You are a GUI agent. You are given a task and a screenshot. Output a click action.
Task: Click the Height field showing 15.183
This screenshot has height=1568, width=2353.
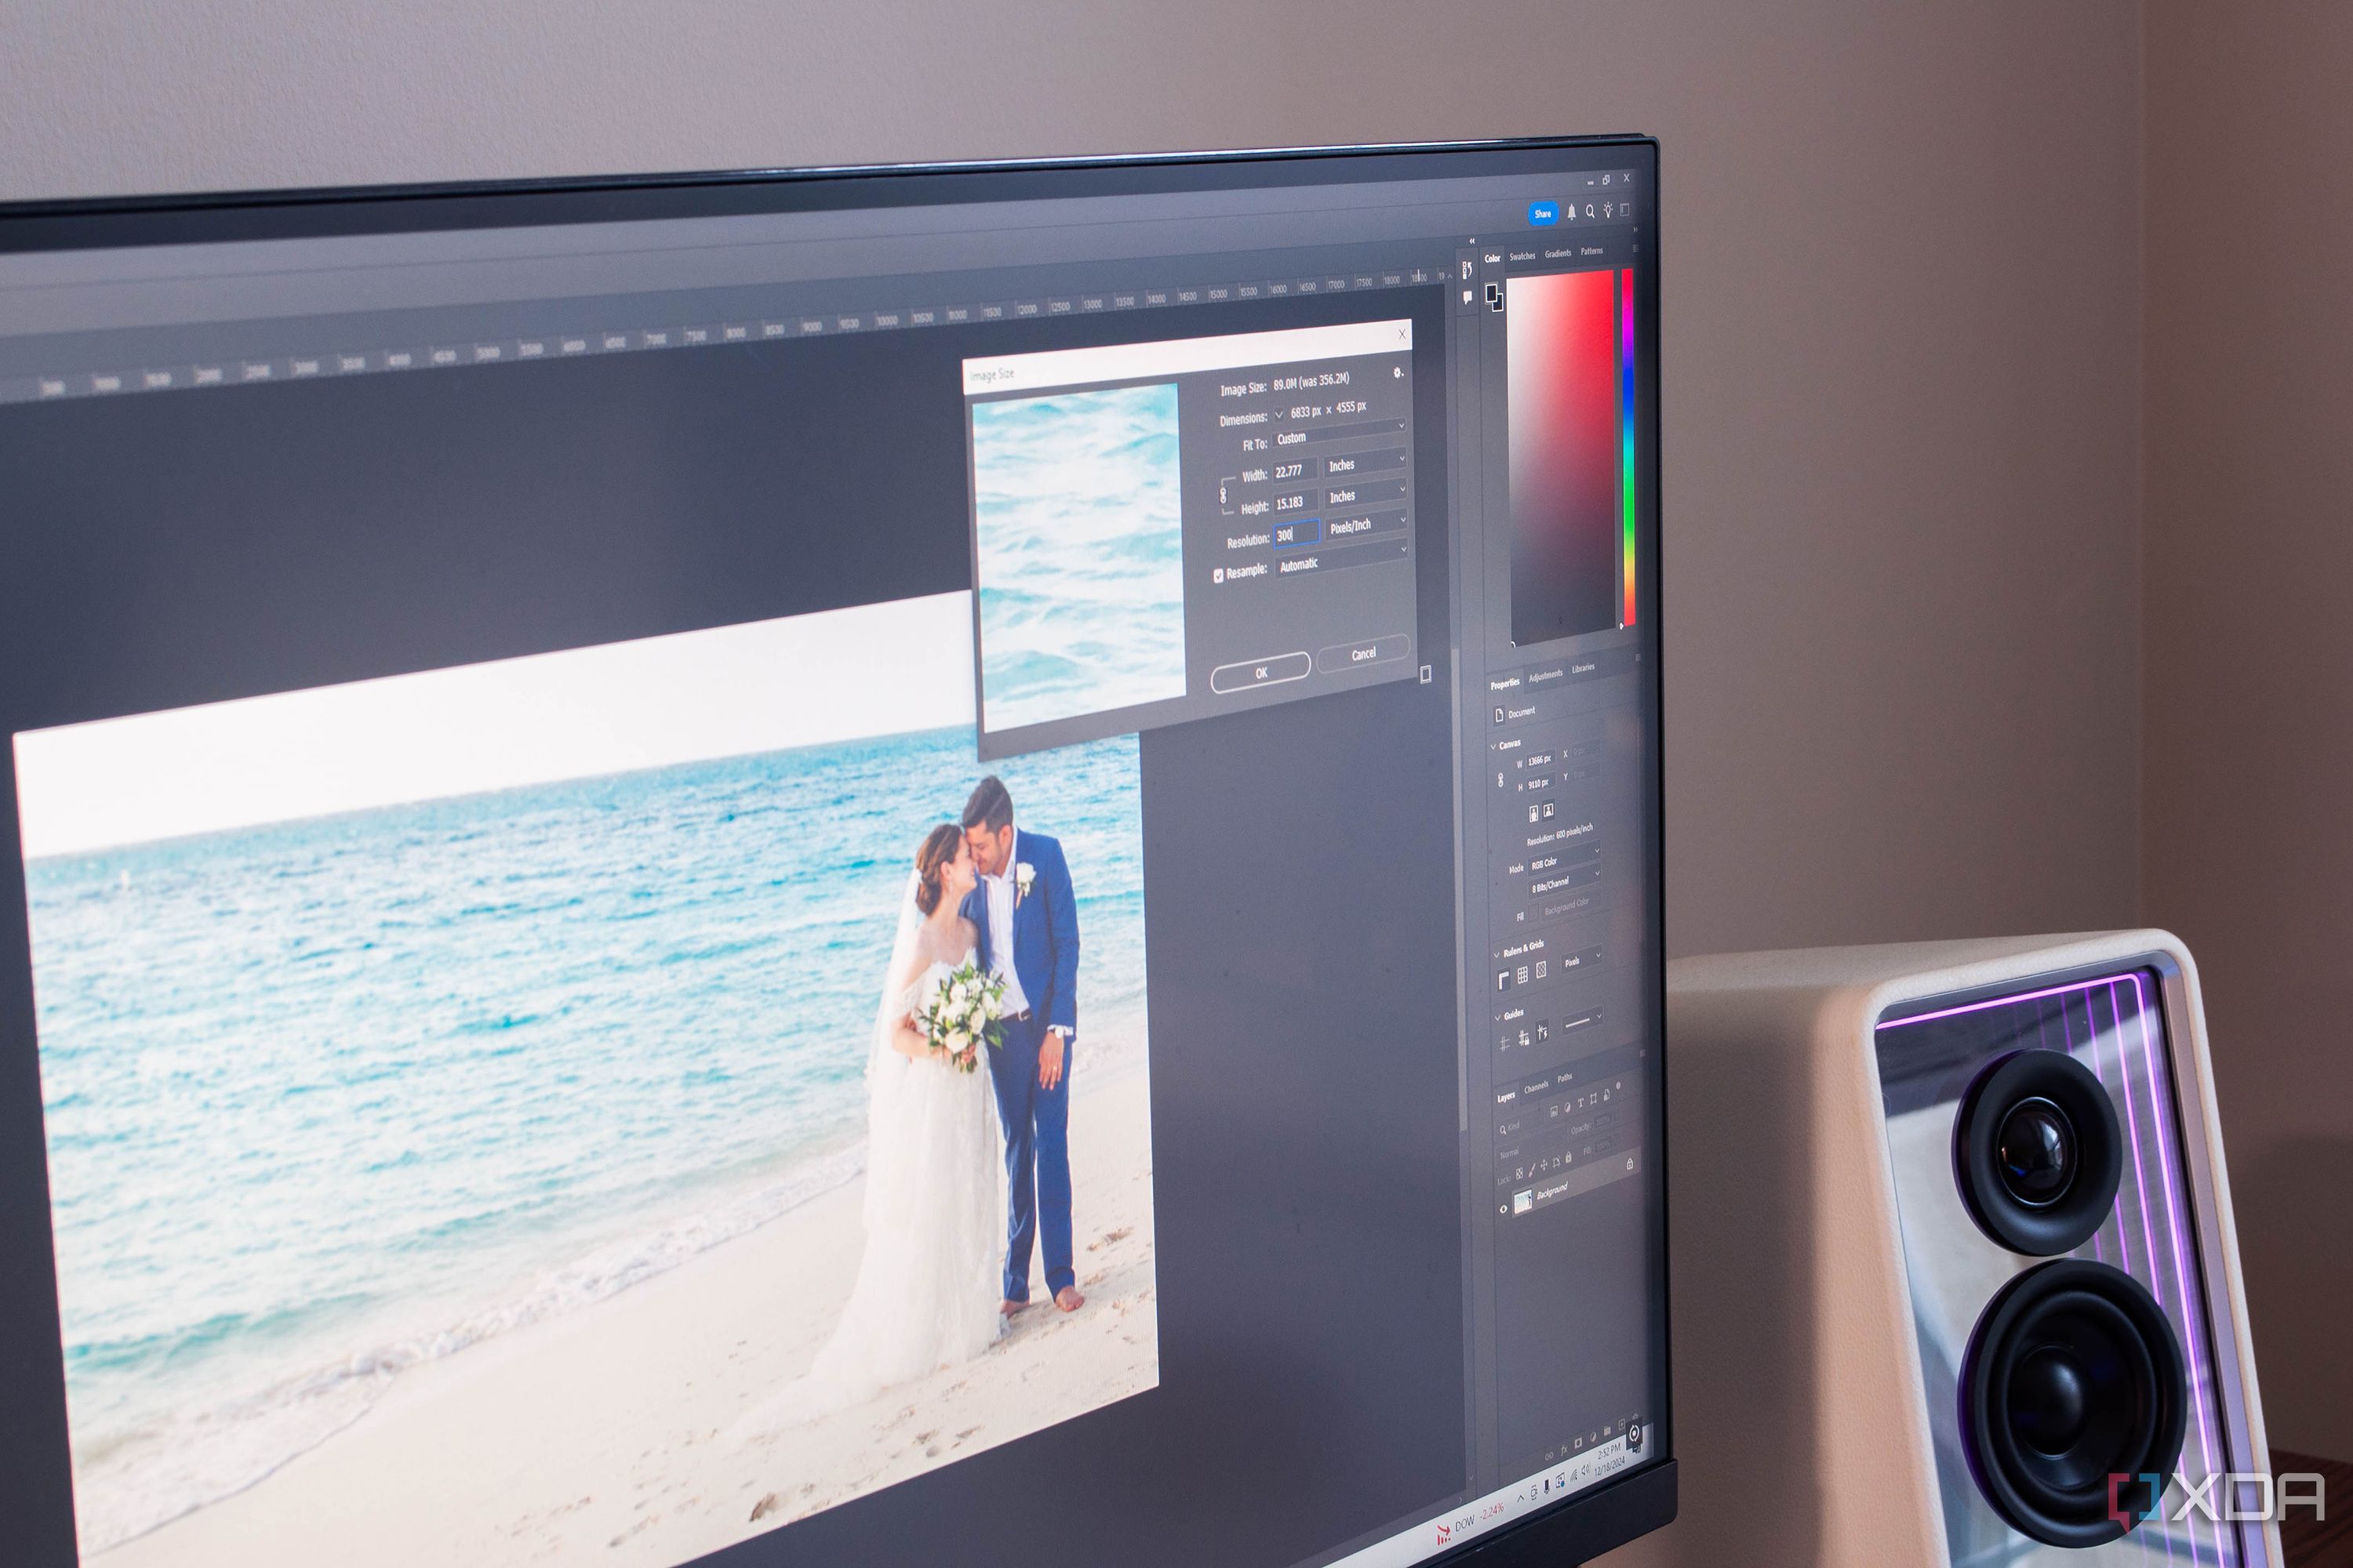tap(1296, 502)
